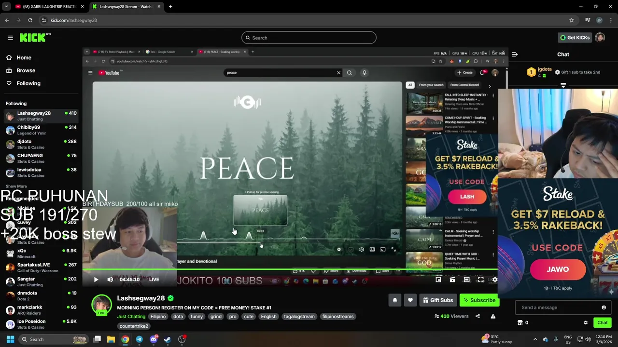Jump to LIVE on stream player
This screenshot has height=347, width=618.
154,280
